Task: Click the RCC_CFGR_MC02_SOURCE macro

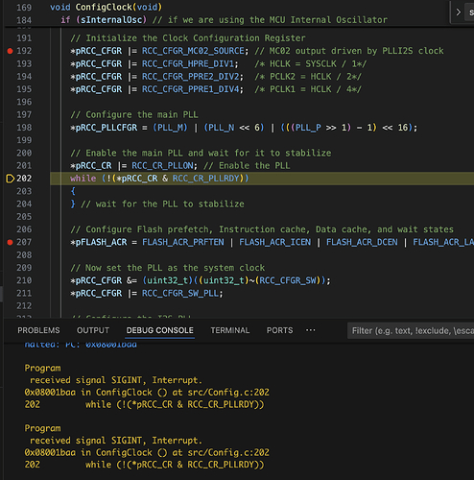Action: 193,51
